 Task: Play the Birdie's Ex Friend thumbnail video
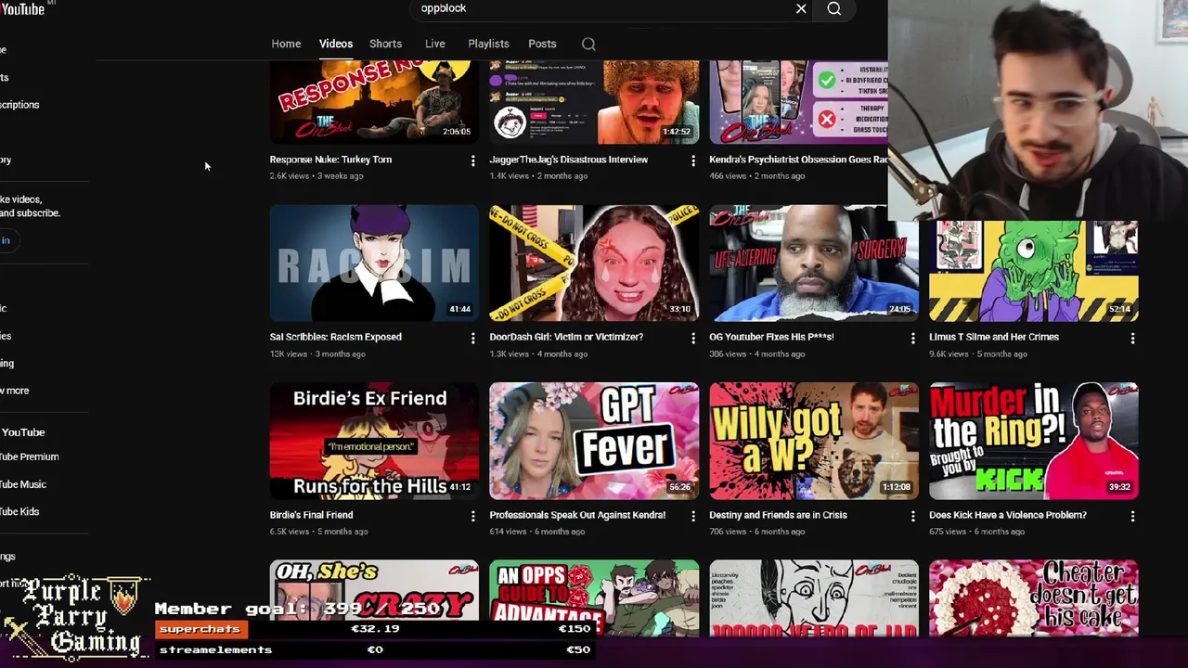[x=374, y=441]
